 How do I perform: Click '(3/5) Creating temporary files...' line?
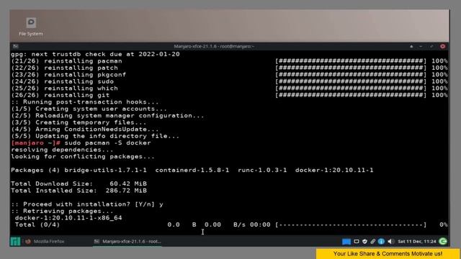click(x=79, y=122)
